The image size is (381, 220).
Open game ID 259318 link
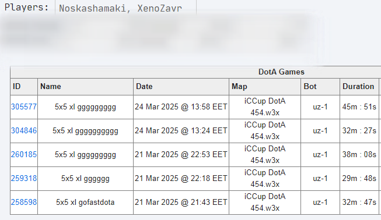pos(24,178)
